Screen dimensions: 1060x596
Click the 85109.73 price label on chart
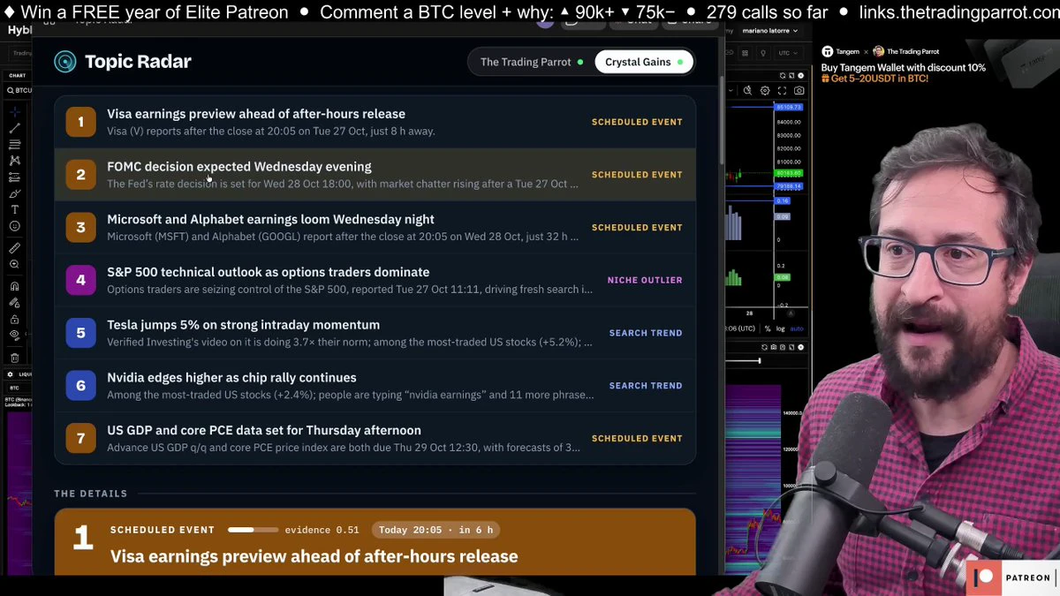pyautogui.click(x=788, y=108)
